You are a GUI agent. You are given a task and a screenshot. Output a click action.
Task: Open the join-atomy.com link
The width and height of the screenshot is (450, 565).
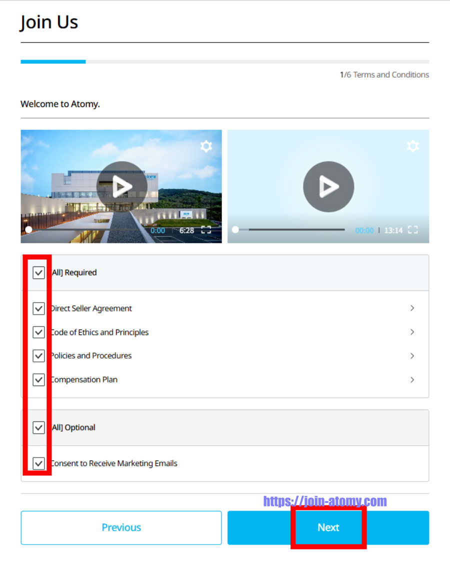(323, 500)
